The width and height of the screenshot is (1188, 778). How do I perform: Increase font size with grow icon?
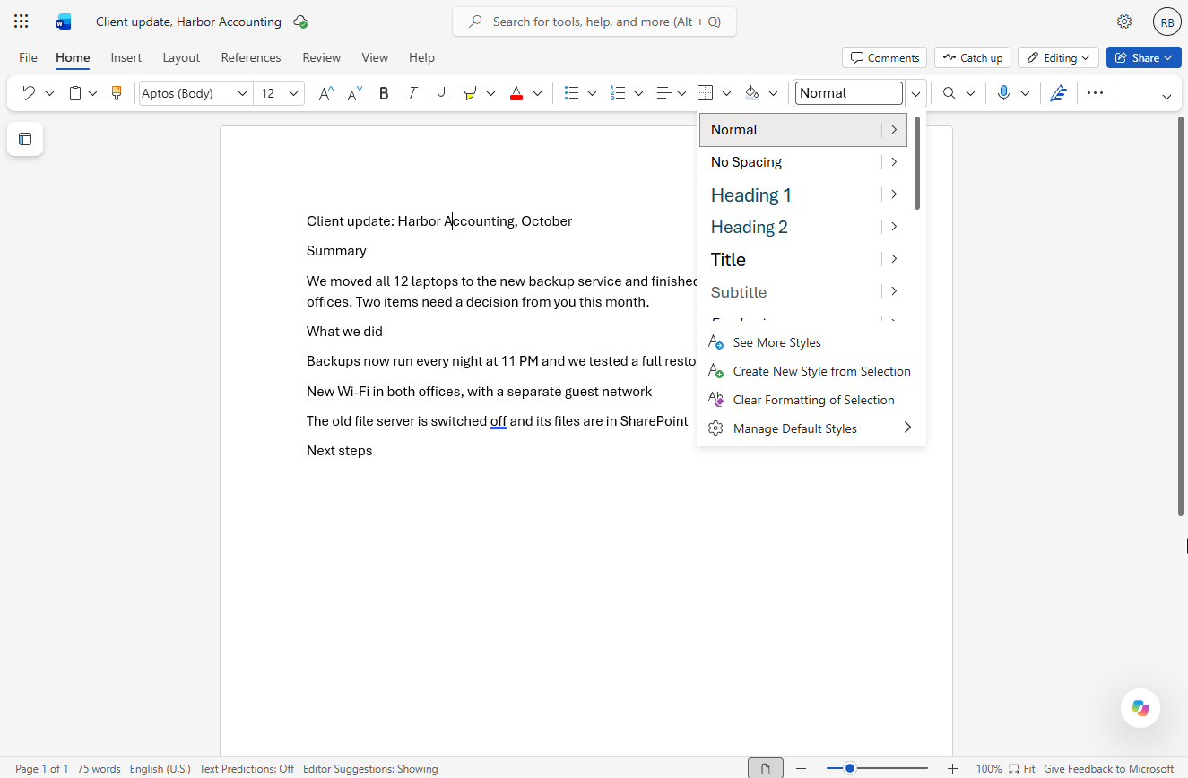[x=326, y=93]
